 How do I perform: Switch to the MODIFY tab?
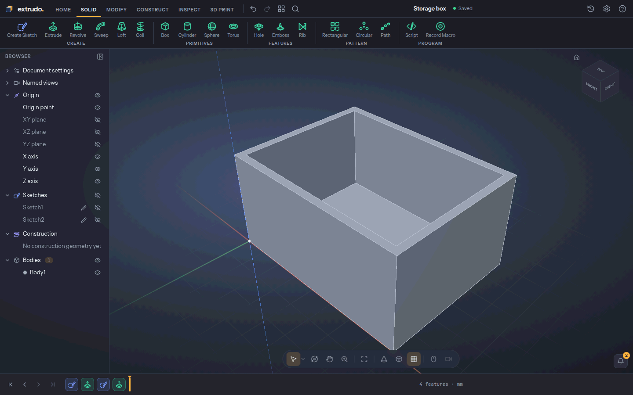116,10
